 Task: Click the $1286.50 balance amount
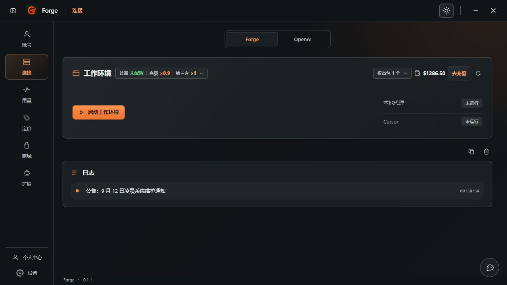click(x=434, y=73)
